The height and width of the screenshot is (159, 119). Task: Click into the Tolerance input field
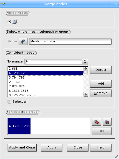pyautogui.click(x=53, y=61)
